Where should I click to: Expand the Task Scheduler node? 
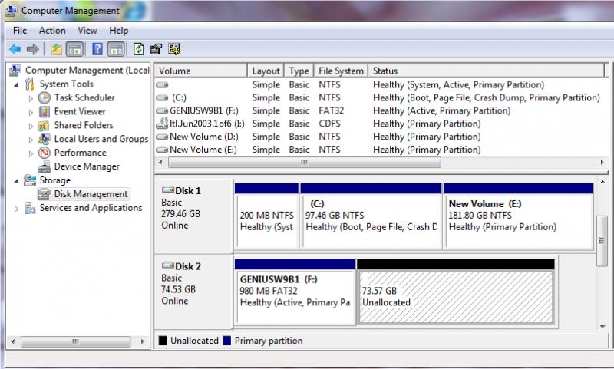click(31, 98)
